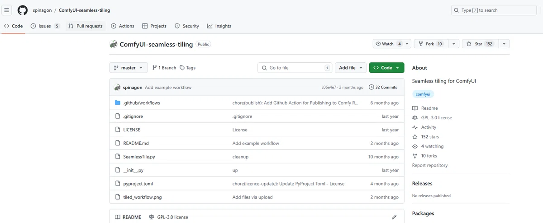The image size is (543, 223).
Task: View the Insights tab
Action: [219, 26]
